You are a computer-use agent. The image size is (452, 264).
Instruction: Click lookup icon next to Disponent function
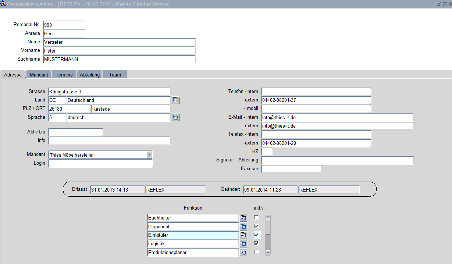click(243, 226)
